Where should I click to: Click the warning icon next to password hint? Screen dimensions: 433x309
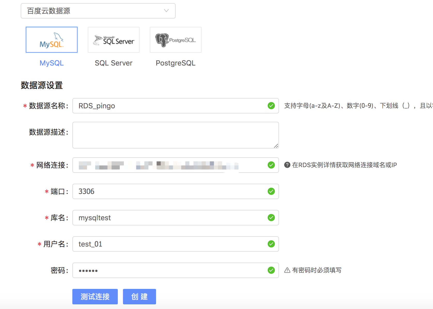click(x=287, y=270)
